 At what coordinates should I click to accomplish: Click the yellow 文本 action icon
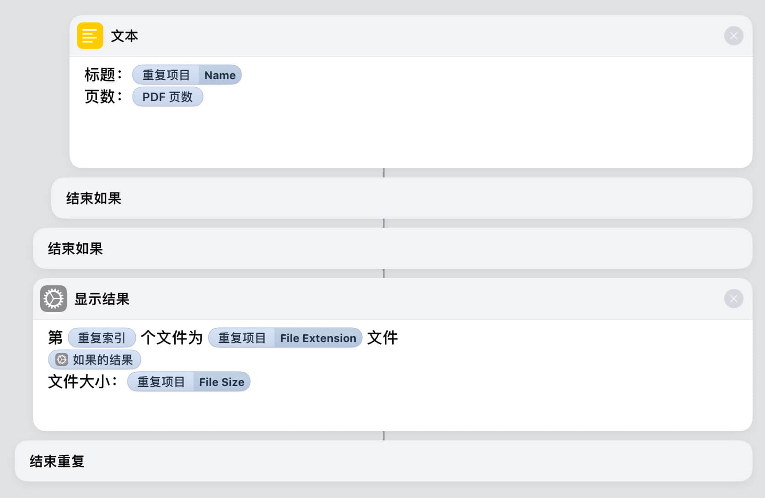(90, 36)
